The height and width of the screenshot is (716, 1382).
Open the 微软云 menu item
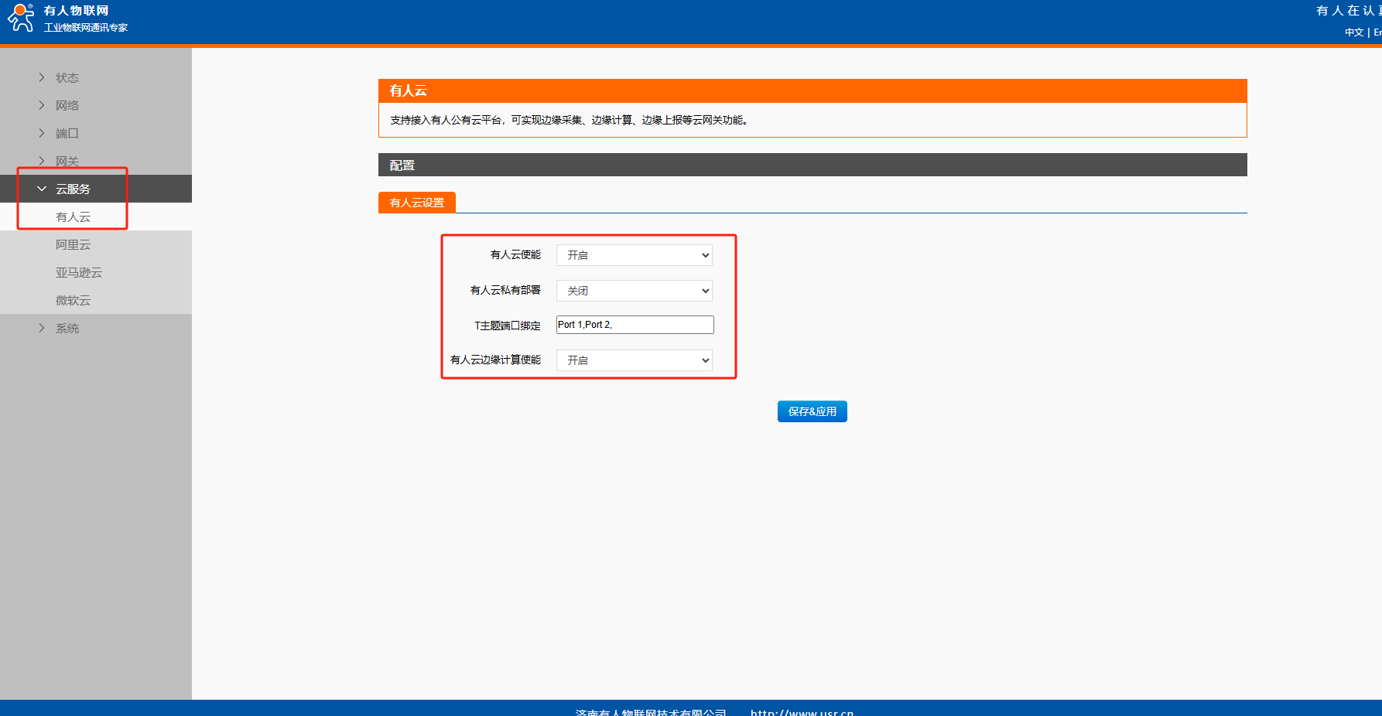pos(73,301)
